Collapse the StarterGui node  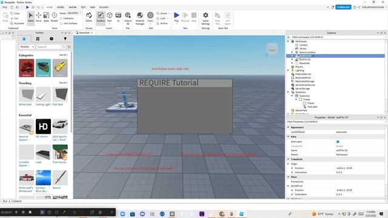click(289, 92)
